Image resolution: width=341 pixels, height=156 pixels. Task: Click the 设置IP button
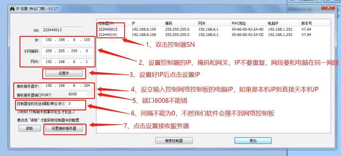(64, 73)
